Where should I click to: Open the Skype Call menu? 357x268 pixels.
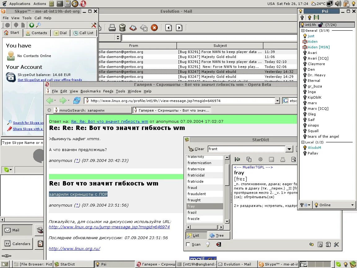click(x=38, y=18)
